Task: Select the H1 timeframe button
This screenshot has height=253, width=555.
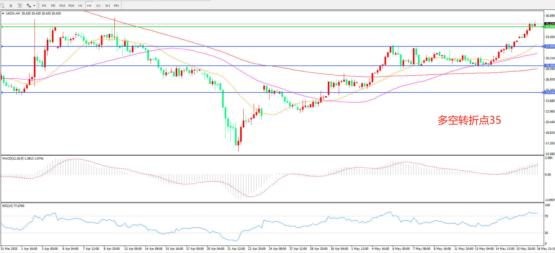Action: point(80,5)
